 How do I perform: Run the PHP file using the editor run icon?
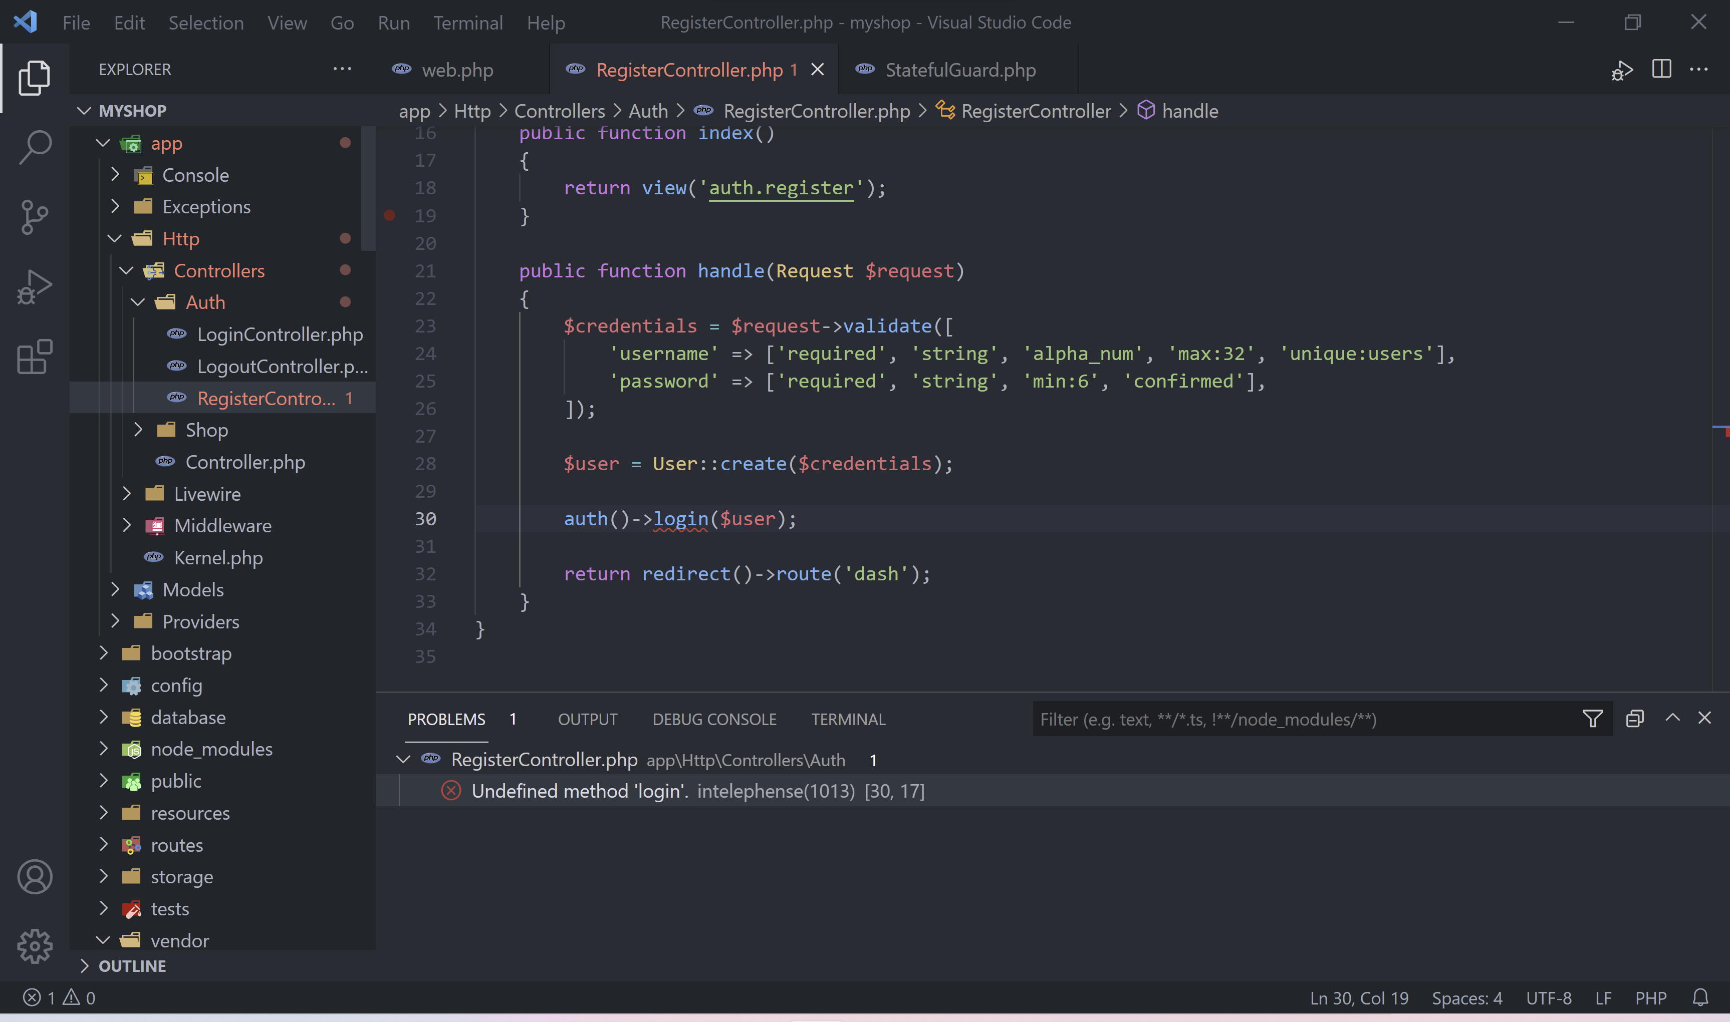1621,69
